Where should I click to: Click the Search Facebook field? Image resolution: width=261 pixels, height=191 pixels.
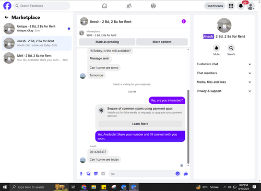point(42,6)
